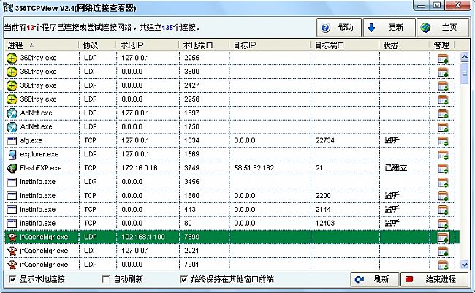475x293 pixels.
Task: Click target IP 58.51.62.162
Action: [254, 168]
